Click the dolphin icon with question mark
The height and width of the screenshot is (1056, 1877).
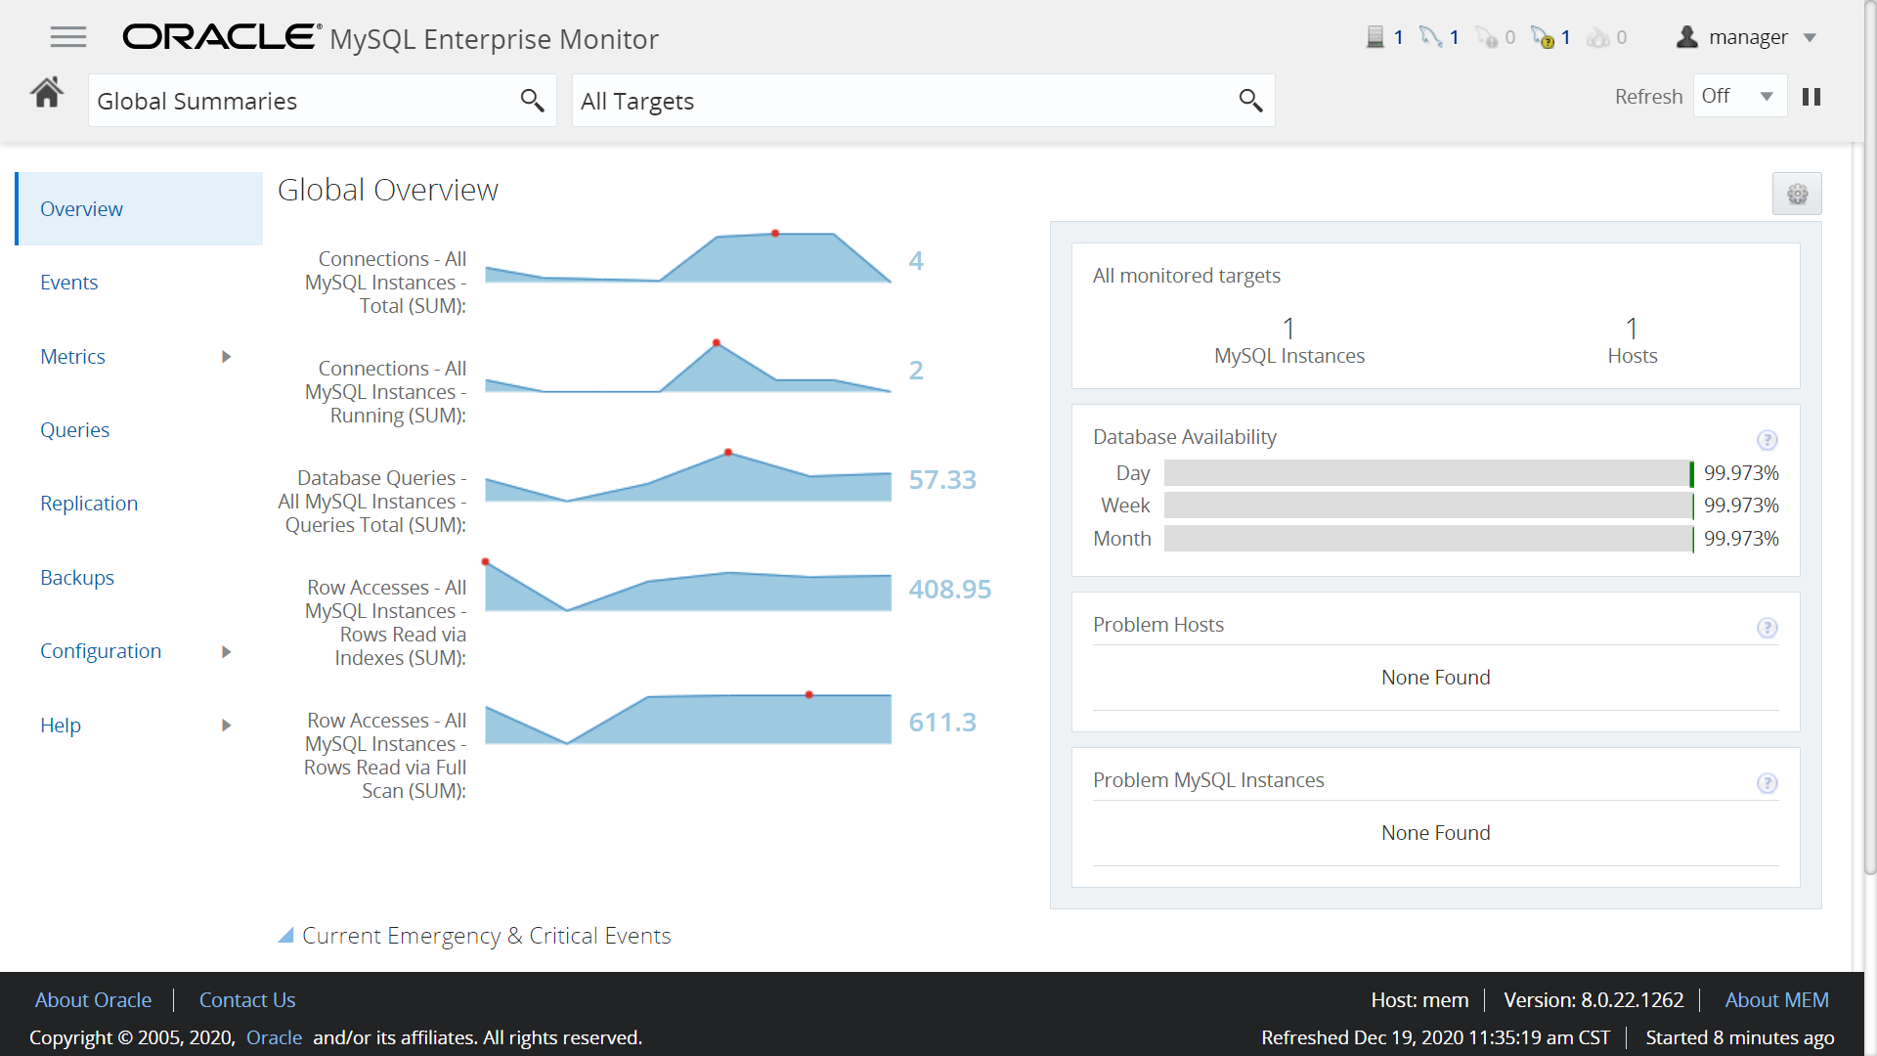point(1543,37)
